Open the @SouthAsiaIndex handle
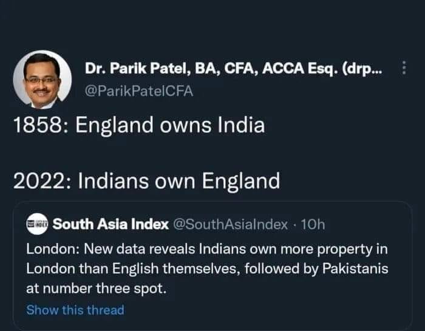This screenshot has height=331, width=425. [231, 224]
